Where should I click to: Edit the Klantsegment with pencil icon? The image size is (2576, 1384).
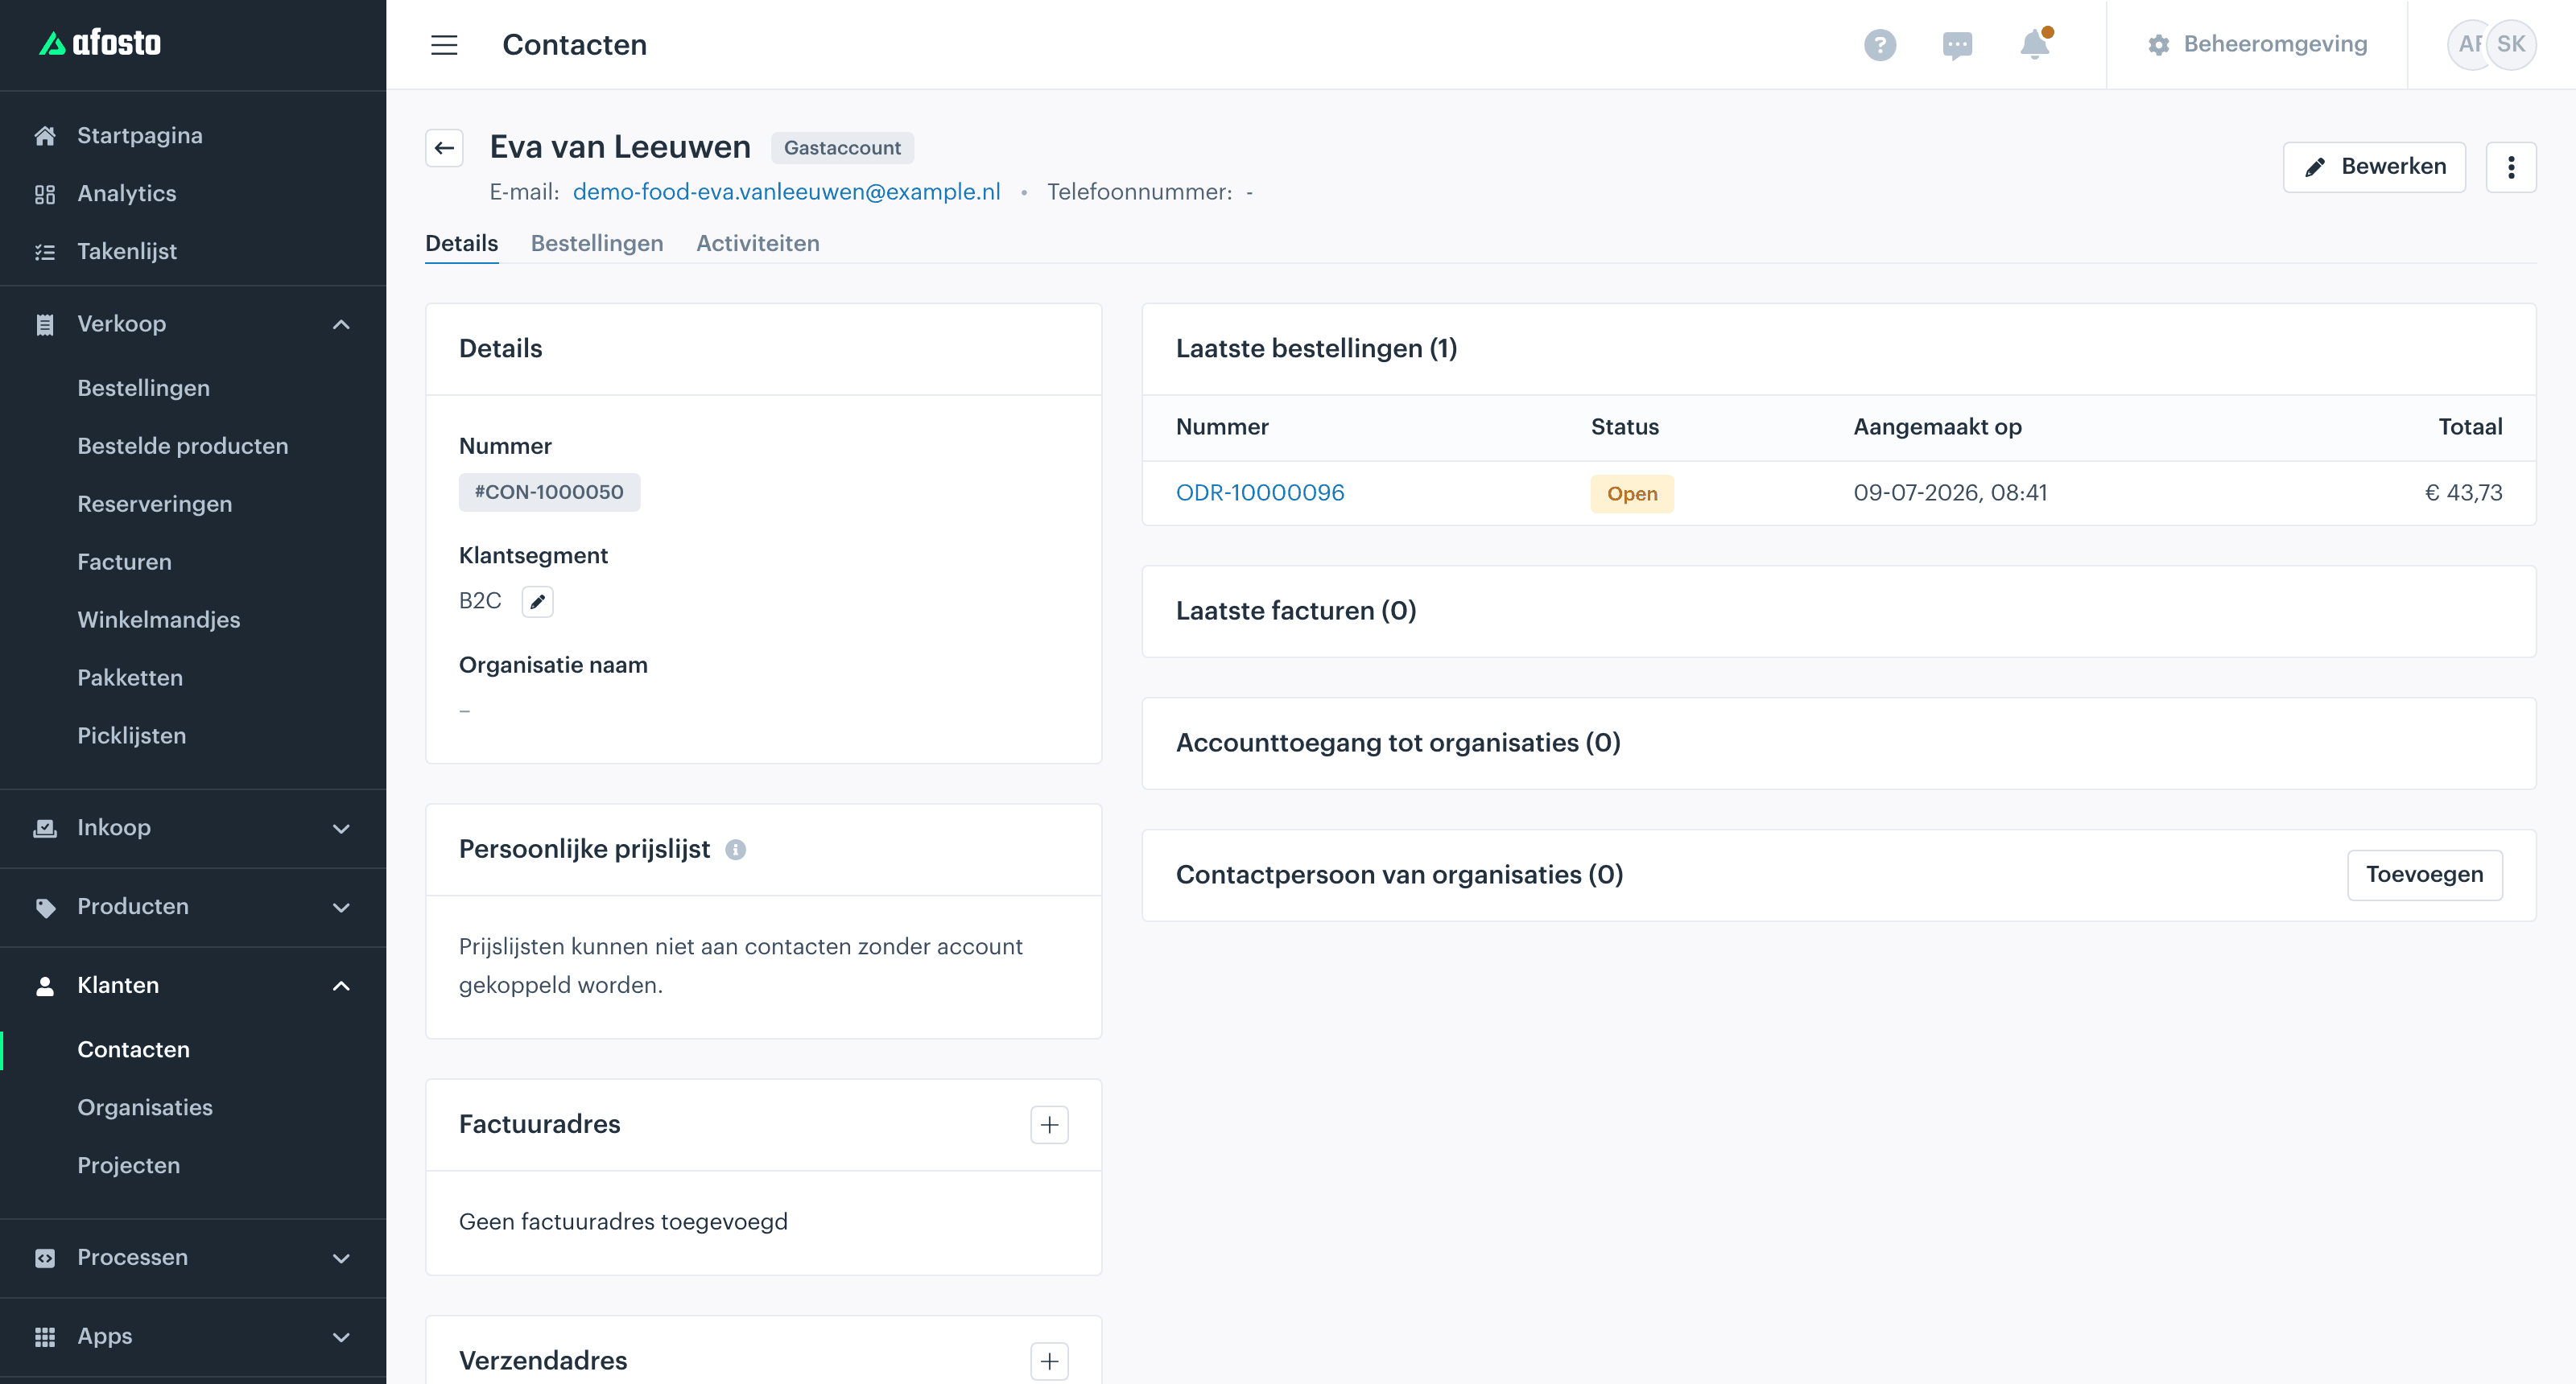click(538, 602)
